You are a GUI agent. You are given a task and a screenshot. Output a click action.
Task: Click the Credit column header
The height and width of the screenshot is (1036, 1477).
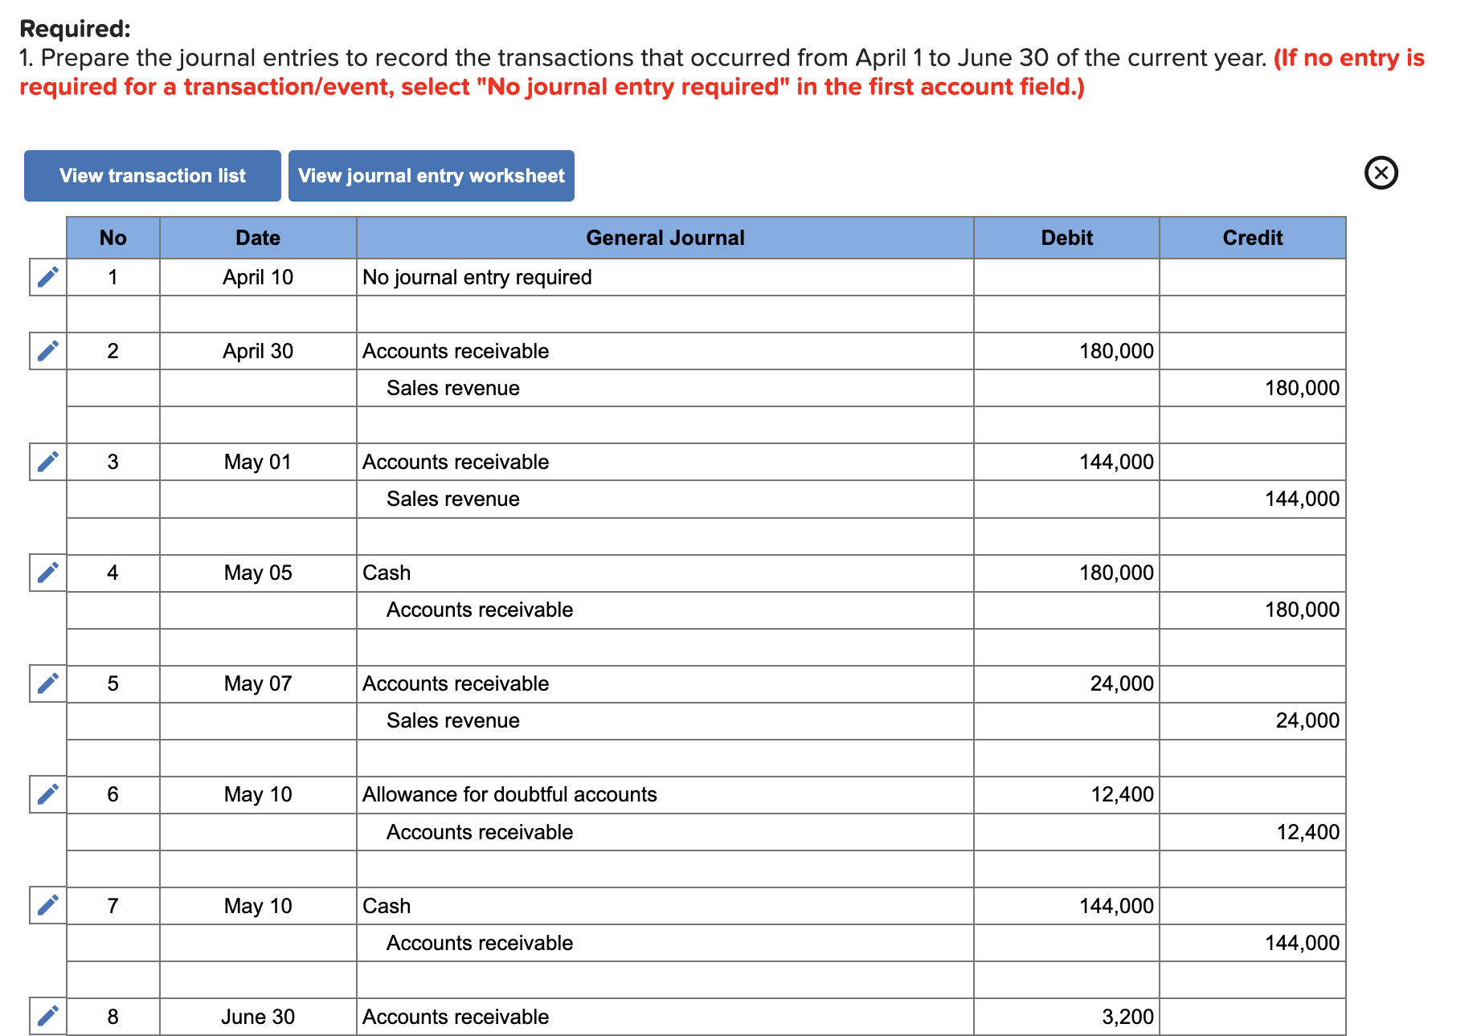[1252, 237]
